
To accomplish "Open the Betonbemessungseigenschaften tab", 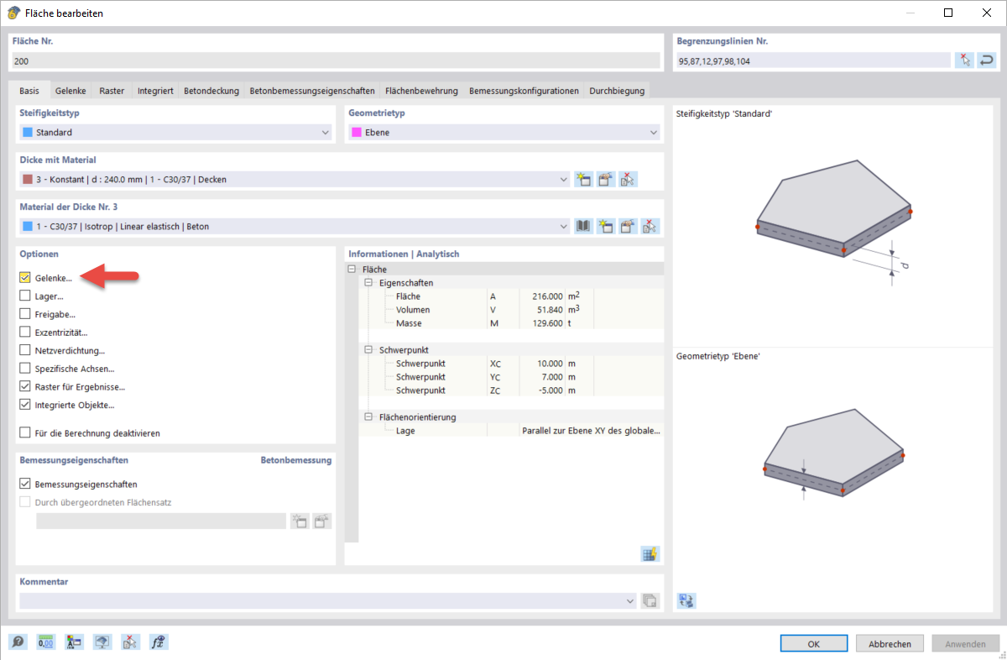I will click(312, 91).
